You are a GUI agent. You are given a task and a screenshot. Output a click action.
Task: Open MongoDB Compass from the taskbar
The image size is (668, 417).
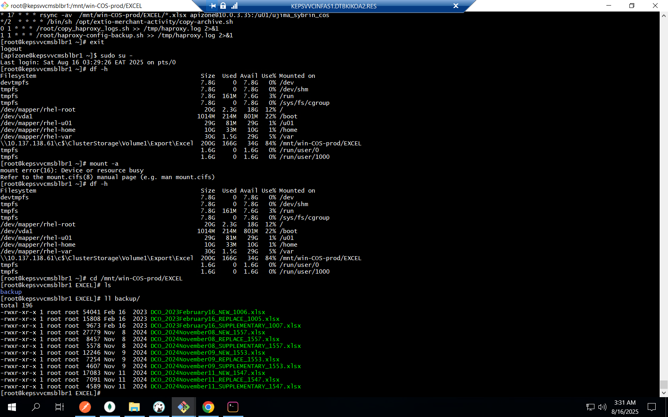click(x=110, y=407)
